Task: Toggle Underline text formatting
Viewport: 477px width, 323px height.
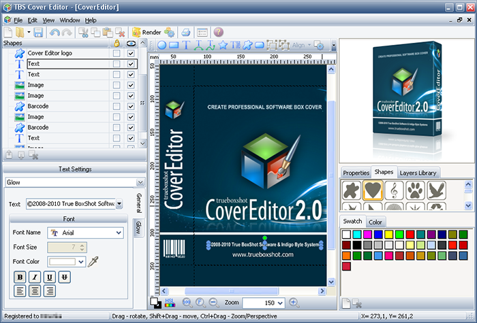Action: coord(50,277)
